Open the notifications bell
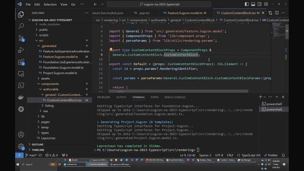 [x=283, y=155]
